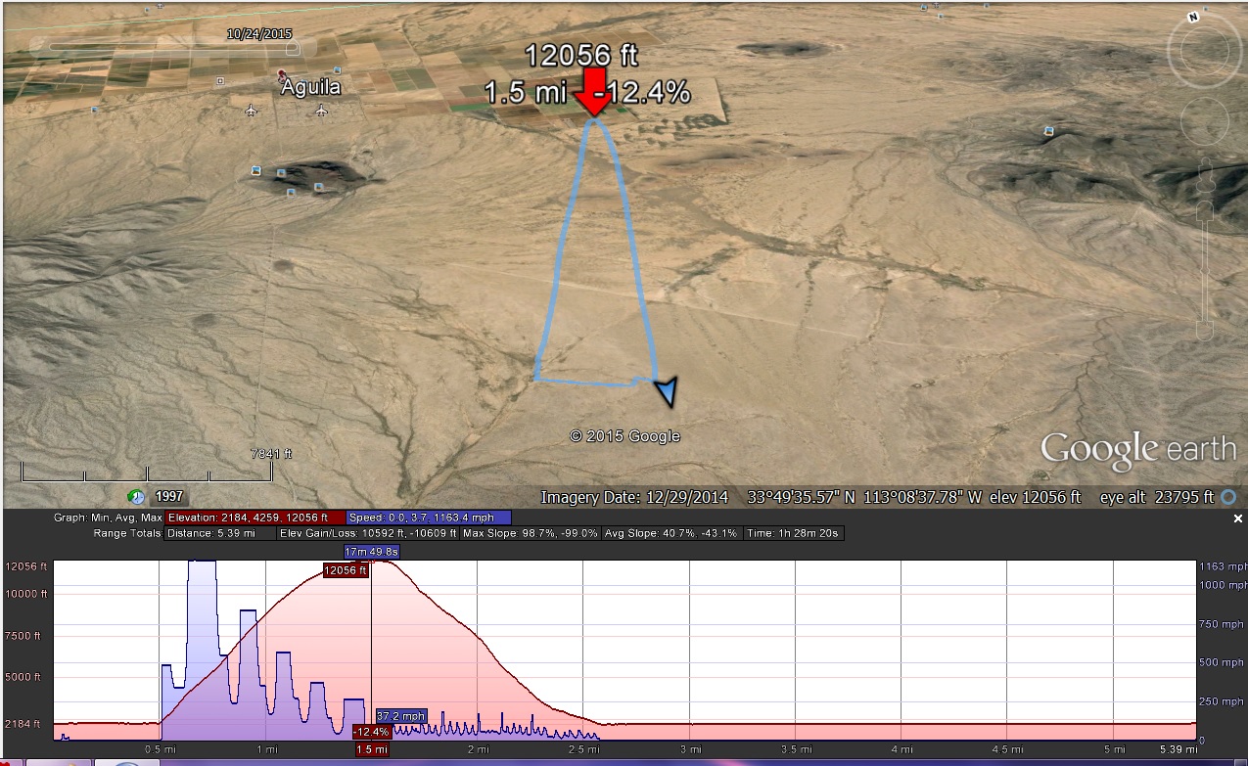Screen dimensions: 1248x766
Task: Click the north indicator on compass ring
Action: pos(1193,18)
